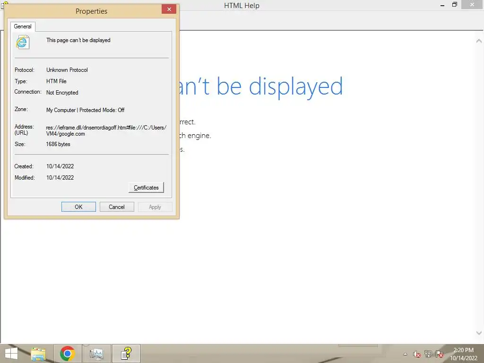Close the Properties dialog
Screen dimensions: 484x363
tap(169, 9)
